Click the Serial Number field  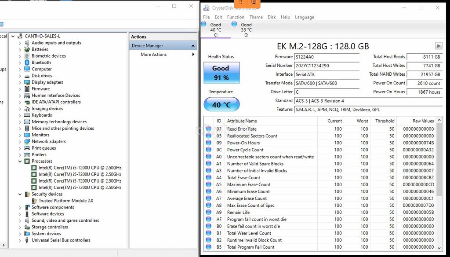click(327, 66)
